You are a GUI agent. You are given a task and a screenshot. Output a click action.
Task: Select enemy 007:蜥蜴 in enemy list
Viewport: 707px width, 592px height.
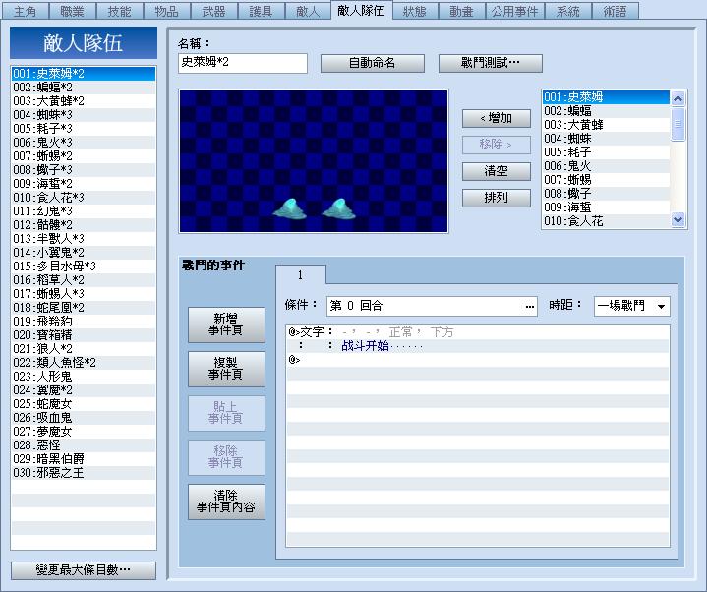point(606,180)
